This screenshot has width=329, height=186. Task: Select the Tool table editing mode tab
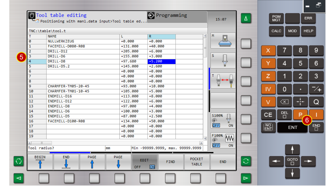click(x=87, y=18)
